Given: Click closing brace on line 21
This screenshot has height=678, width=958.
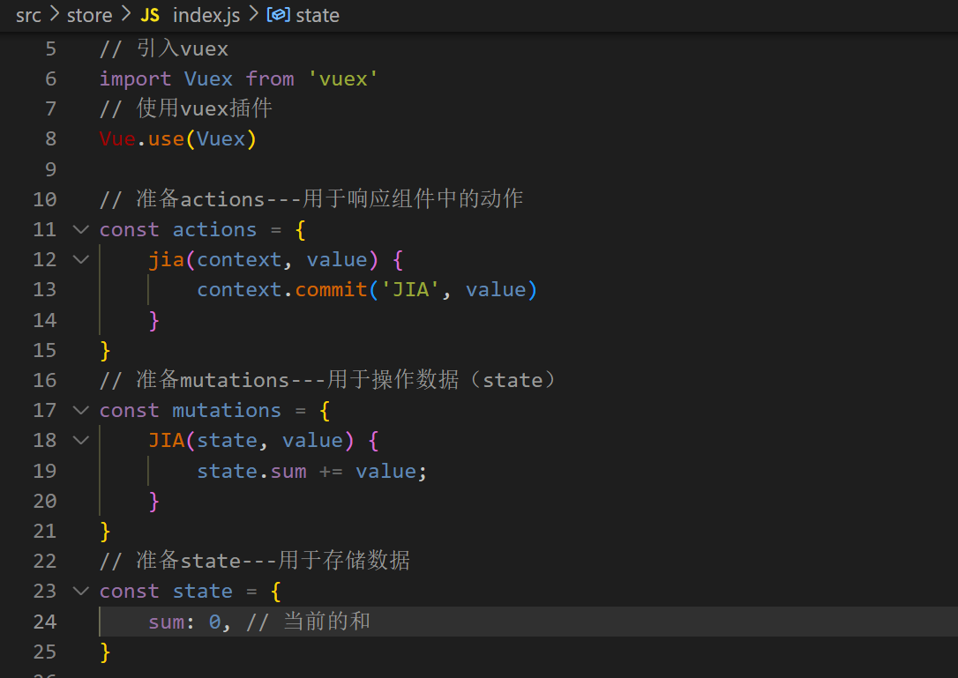Looking at the screenshot, I should [105, 532].
